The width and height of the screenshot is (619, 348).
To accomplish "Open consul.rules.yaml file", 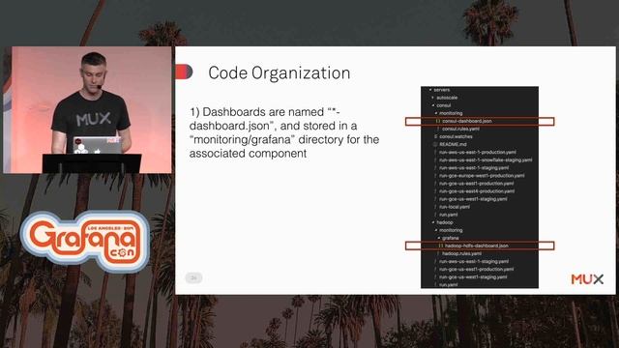I will [x=460, y=129].
